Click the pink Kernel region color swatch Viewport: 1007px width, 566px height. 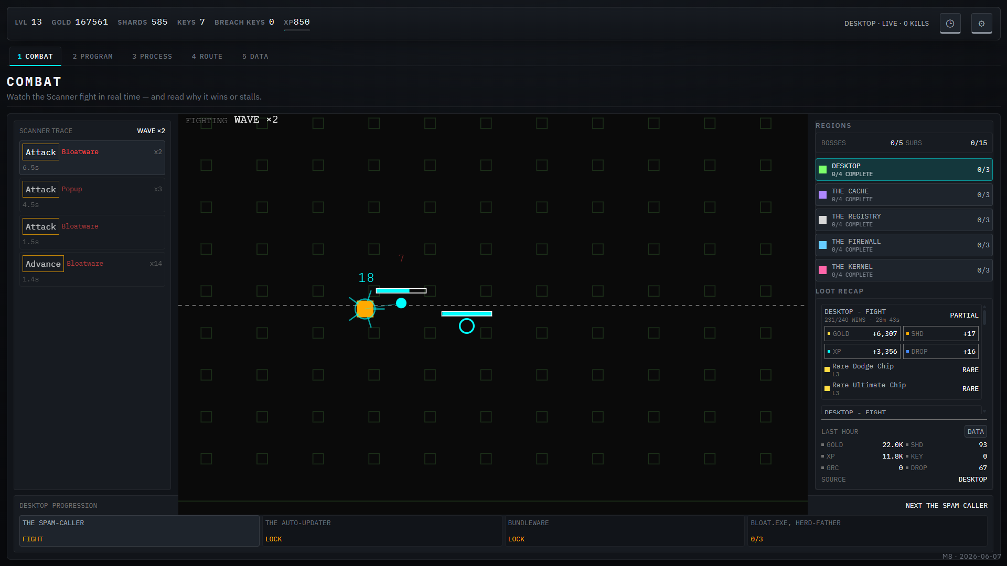[822, 270]
